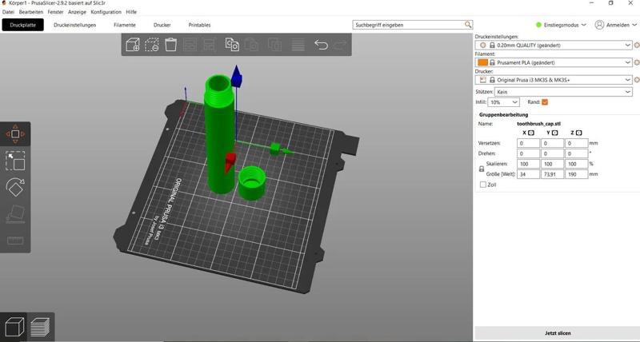
Task: Select the Rotate tool in left sidebar
Action: coord(14,187)
